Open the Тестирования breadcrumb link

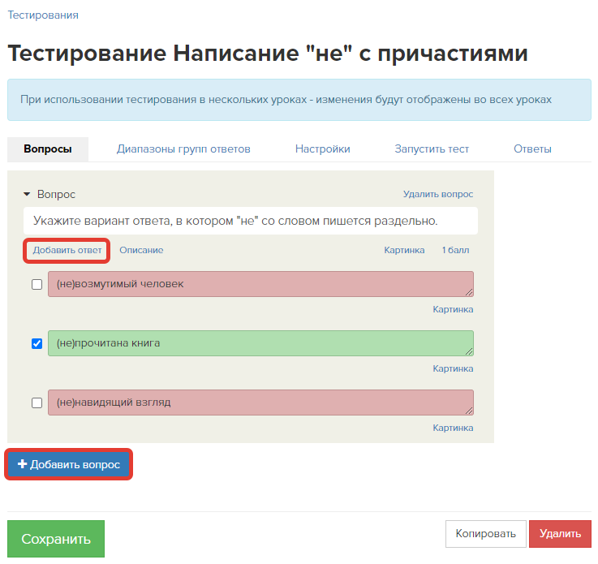43,15
